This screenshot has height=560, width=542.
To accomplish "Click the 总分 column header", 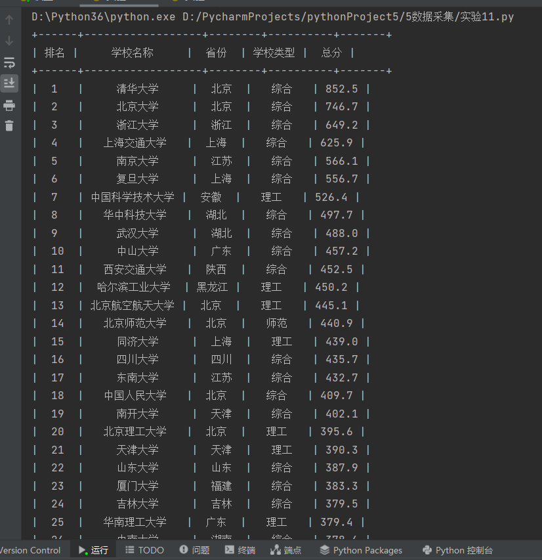I will (331, 53).
